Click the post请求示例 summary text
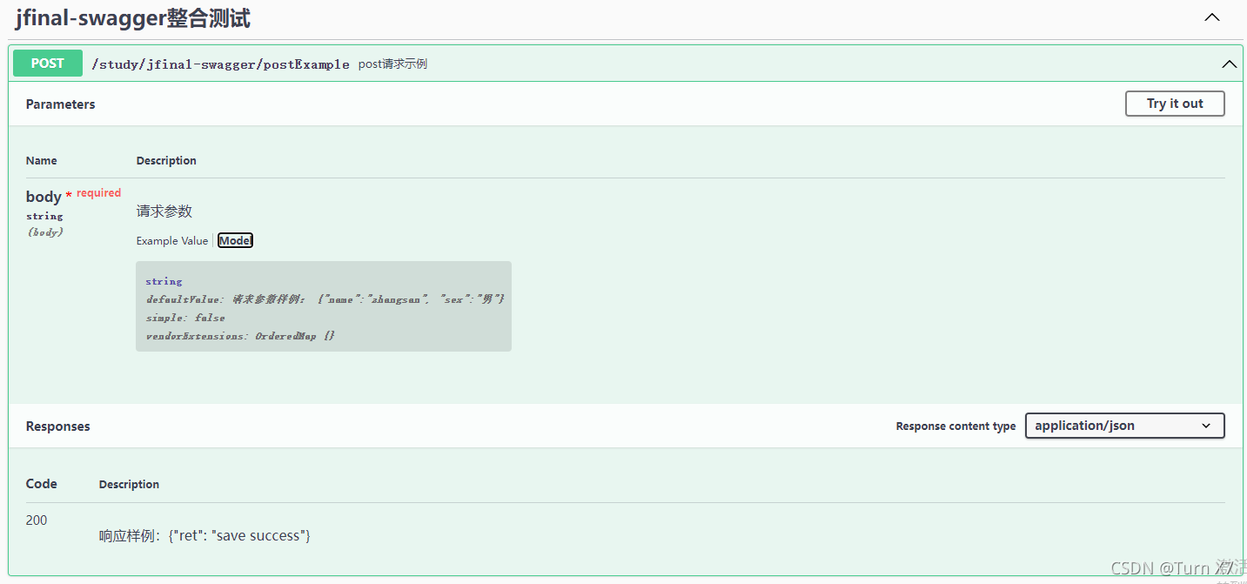This screenshot has width=1247, height=584. click(x=392, y=64)
